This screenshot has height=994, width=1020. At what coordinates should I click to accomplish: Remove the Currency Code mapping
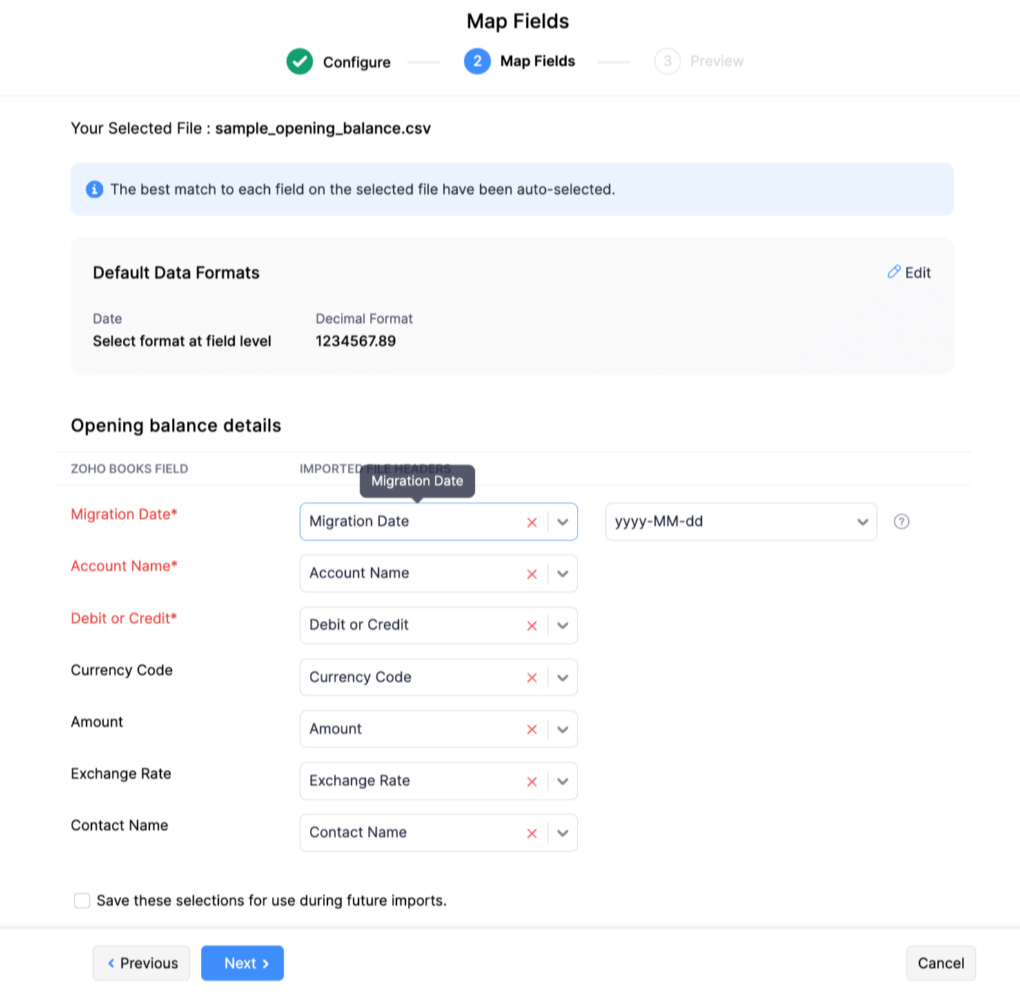tap(531, 677)
